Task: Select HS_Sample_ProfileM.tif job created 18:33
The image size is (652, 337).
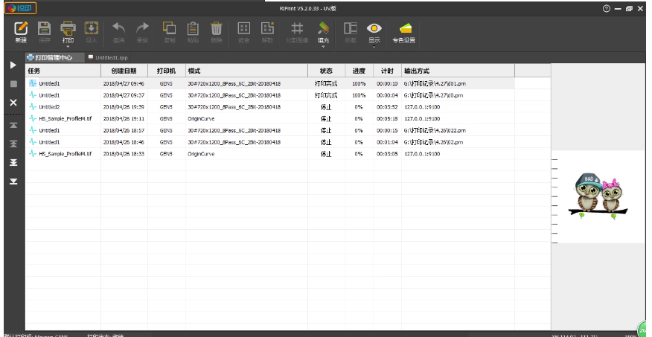Action: point(270,154)
